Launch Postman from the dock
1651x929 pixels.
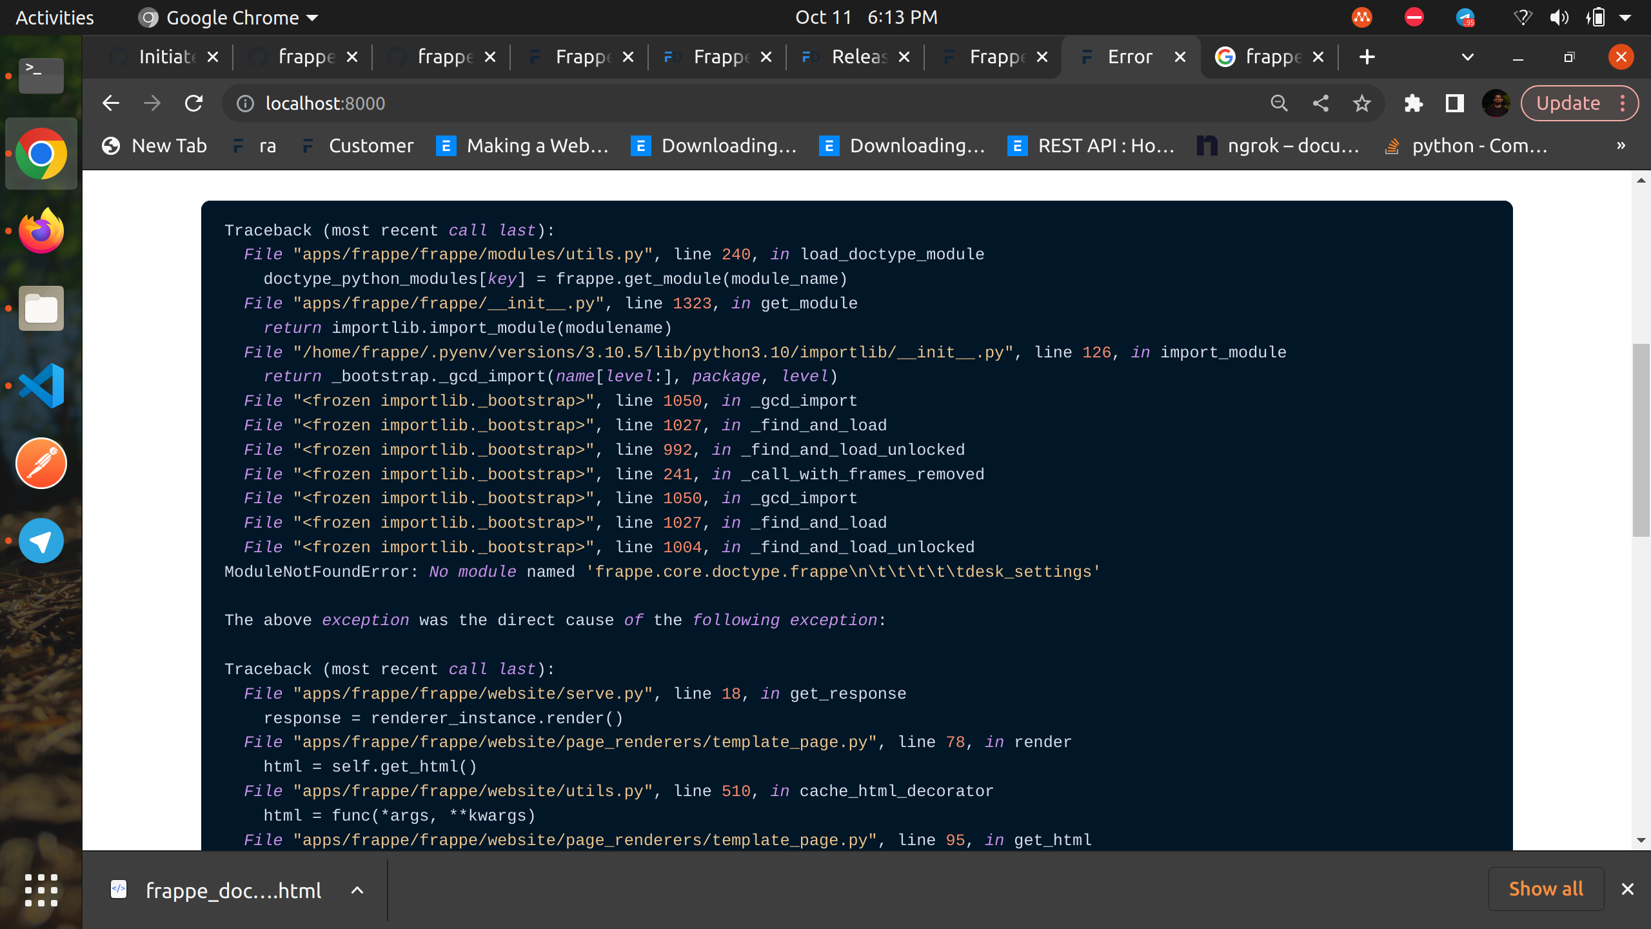pos(41,463)
